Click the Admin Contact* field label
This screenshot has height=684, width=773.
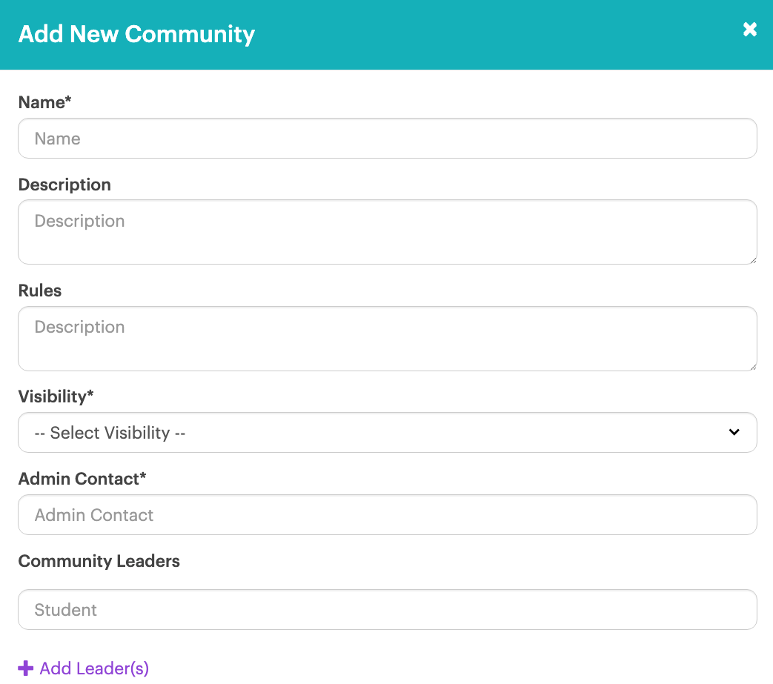(x=82, y=479)
